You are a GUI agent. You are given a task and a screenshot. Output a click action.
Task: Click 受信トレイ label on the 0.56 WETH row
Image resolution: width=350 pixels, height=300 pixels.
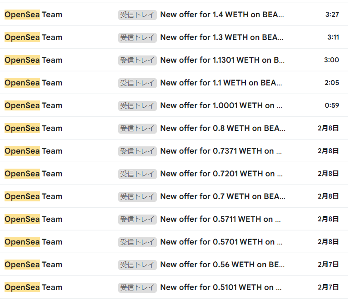pyautogui.click(x=137, y=265)
